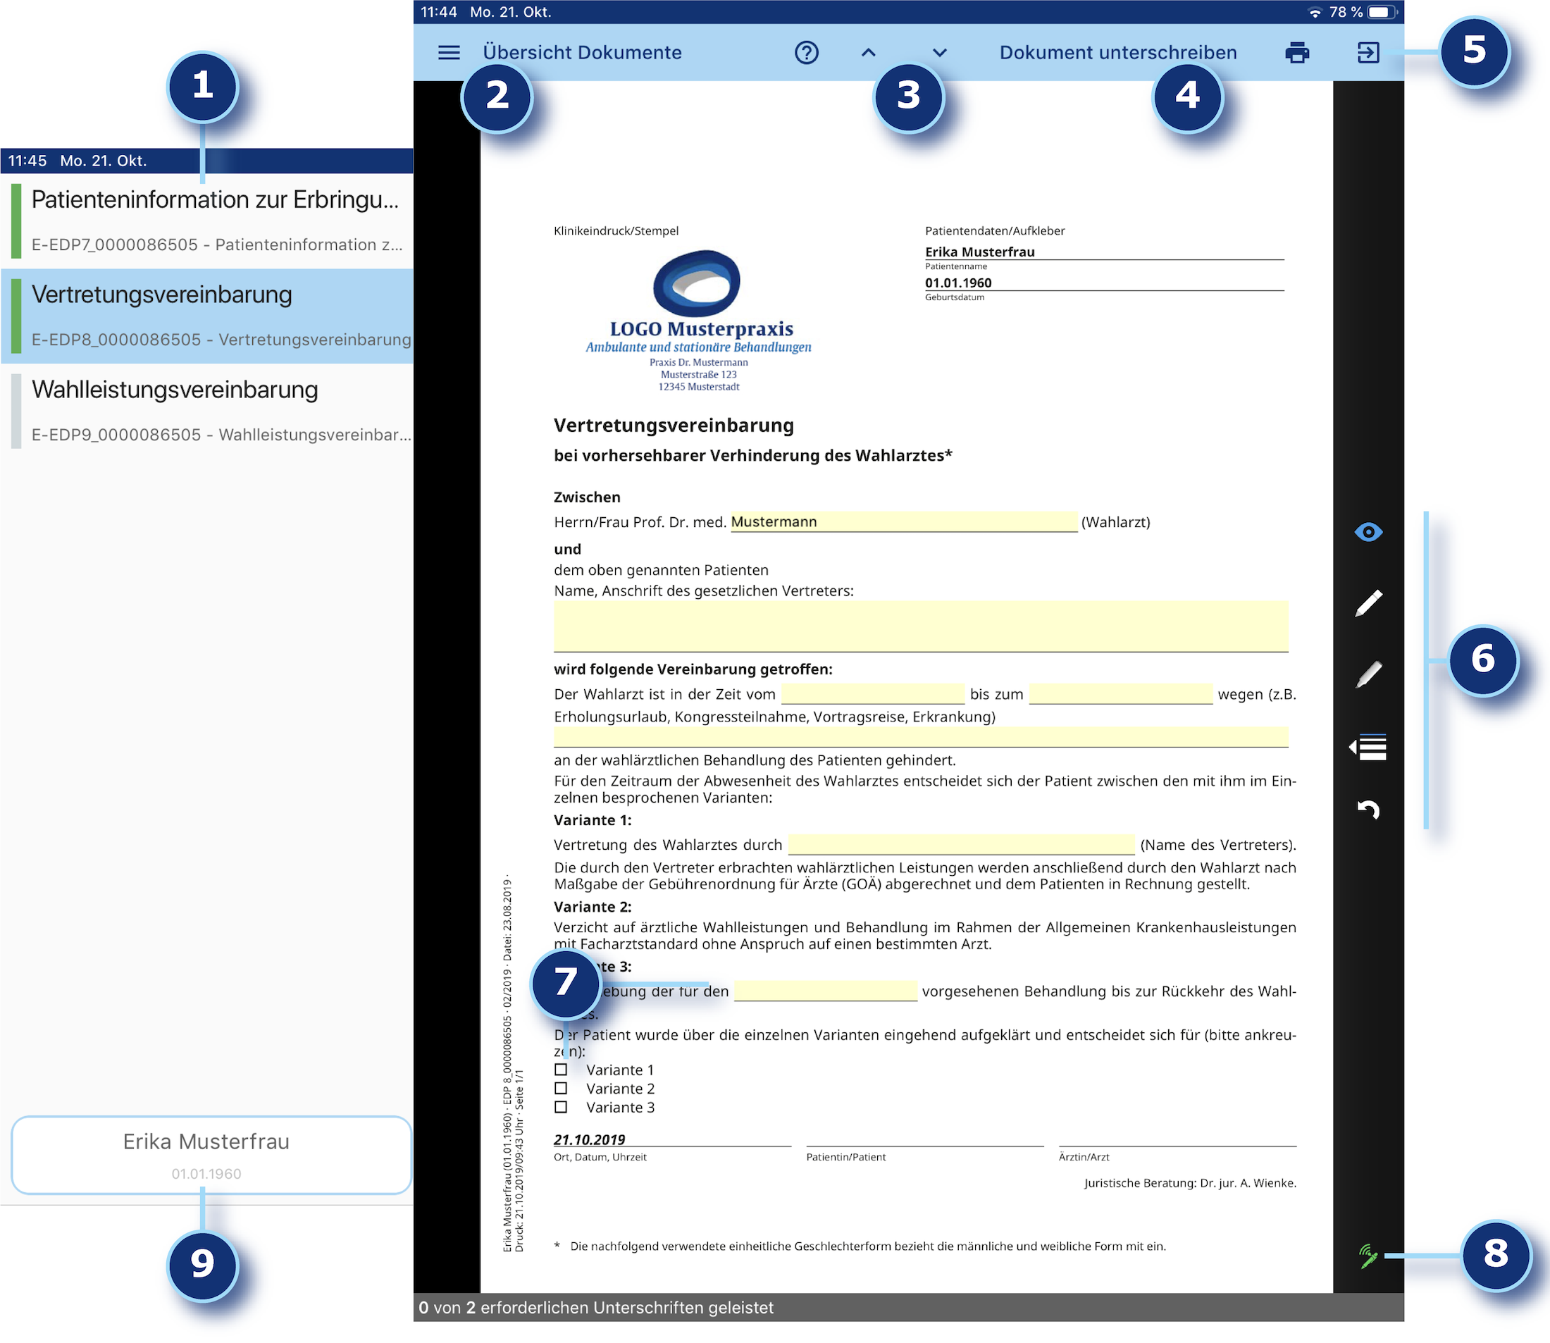Click the 'in der Zeit vom' date field
Viewport: 1550px width, 1343px height.
click(872, 694)
